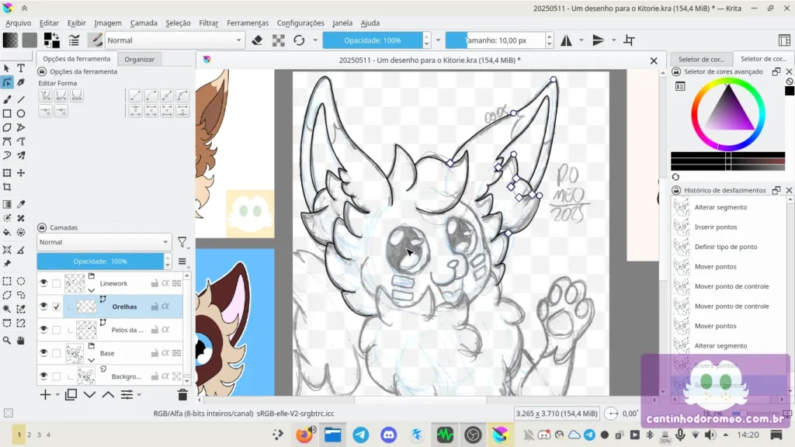Select the Gradient tool

click(x=7, y=204)
